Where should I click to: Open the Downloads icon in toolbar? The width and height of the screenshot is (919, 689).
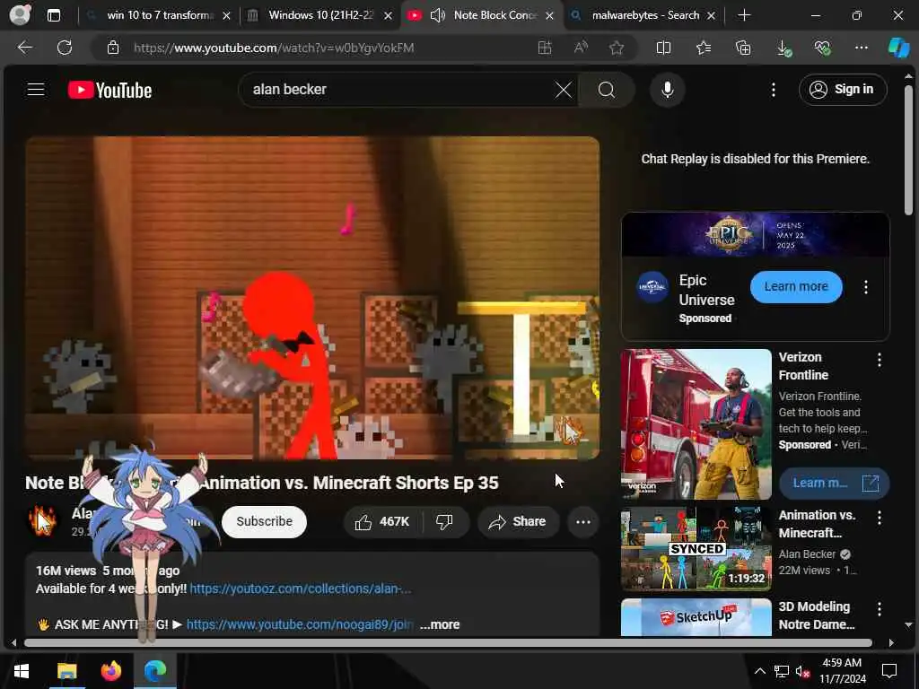[x=783, y=48]
